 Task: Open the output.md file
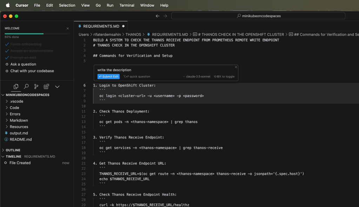pos(19,133)
